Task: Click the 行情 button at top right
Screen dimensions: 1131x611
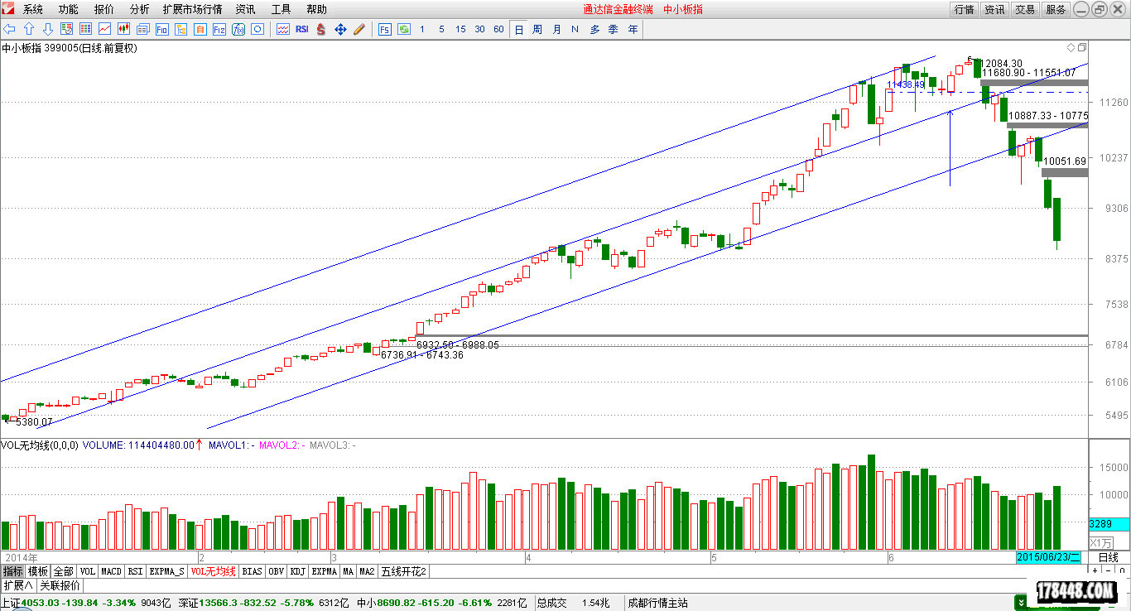Action: 964,9
